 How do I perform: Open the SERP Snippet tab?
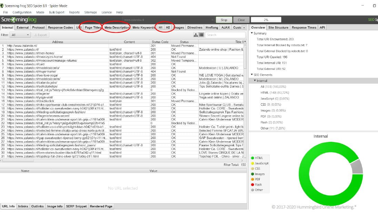[77, 206]
